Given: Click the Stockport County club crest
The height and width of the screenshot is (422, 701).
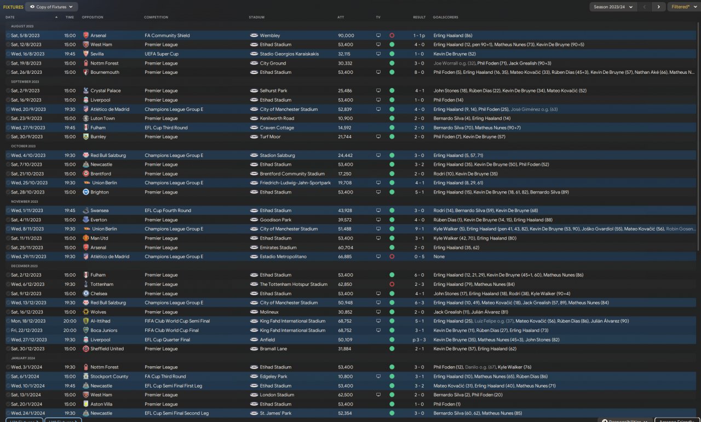Looking at the screenshot, I should 86,377.
